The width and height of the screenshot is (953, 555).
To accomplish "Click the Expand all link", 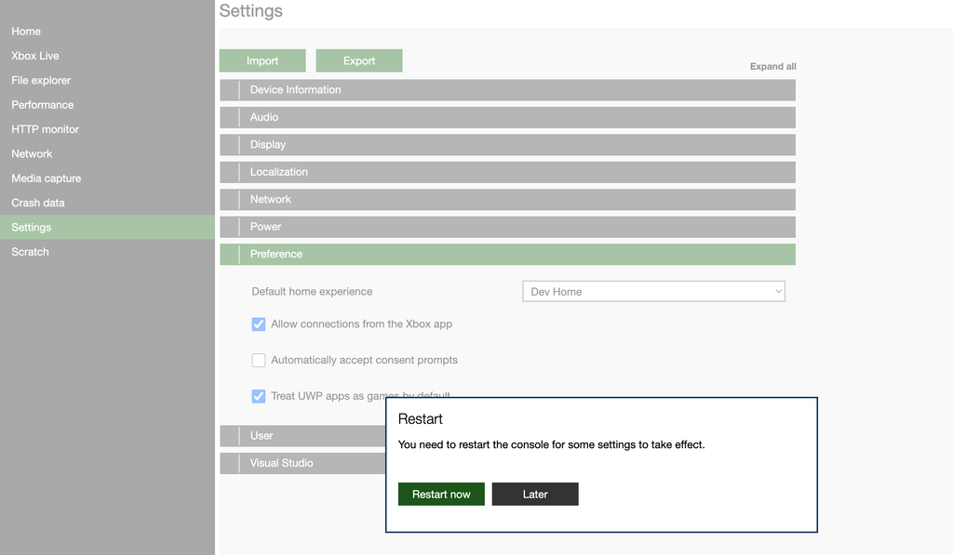I will (772, 66).
